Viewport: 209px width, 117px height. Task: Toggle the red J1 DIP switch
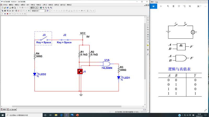click(x=80, y=72)
